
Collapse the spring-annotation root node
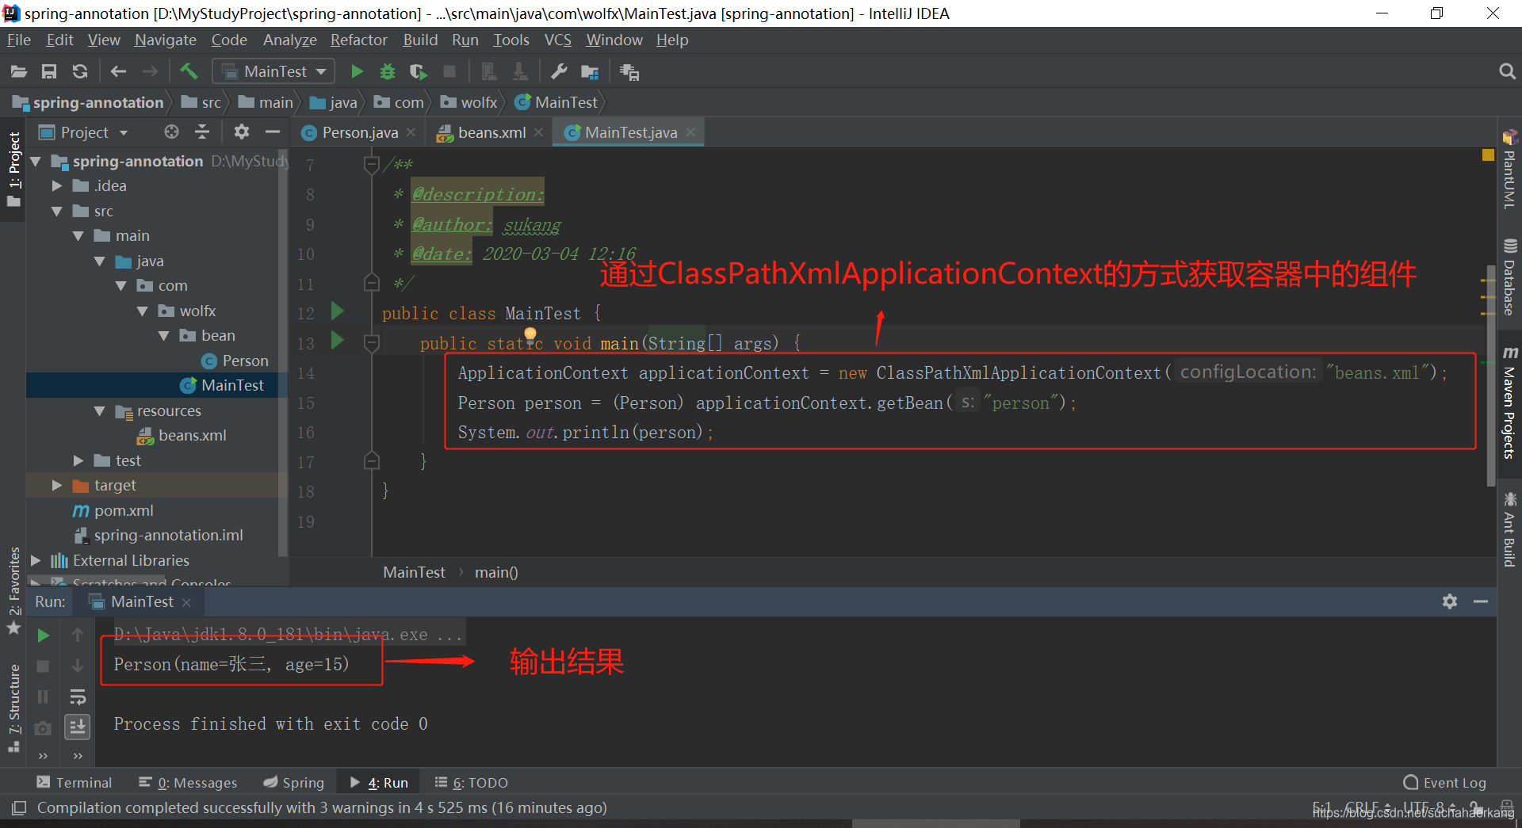click(36, 161)
